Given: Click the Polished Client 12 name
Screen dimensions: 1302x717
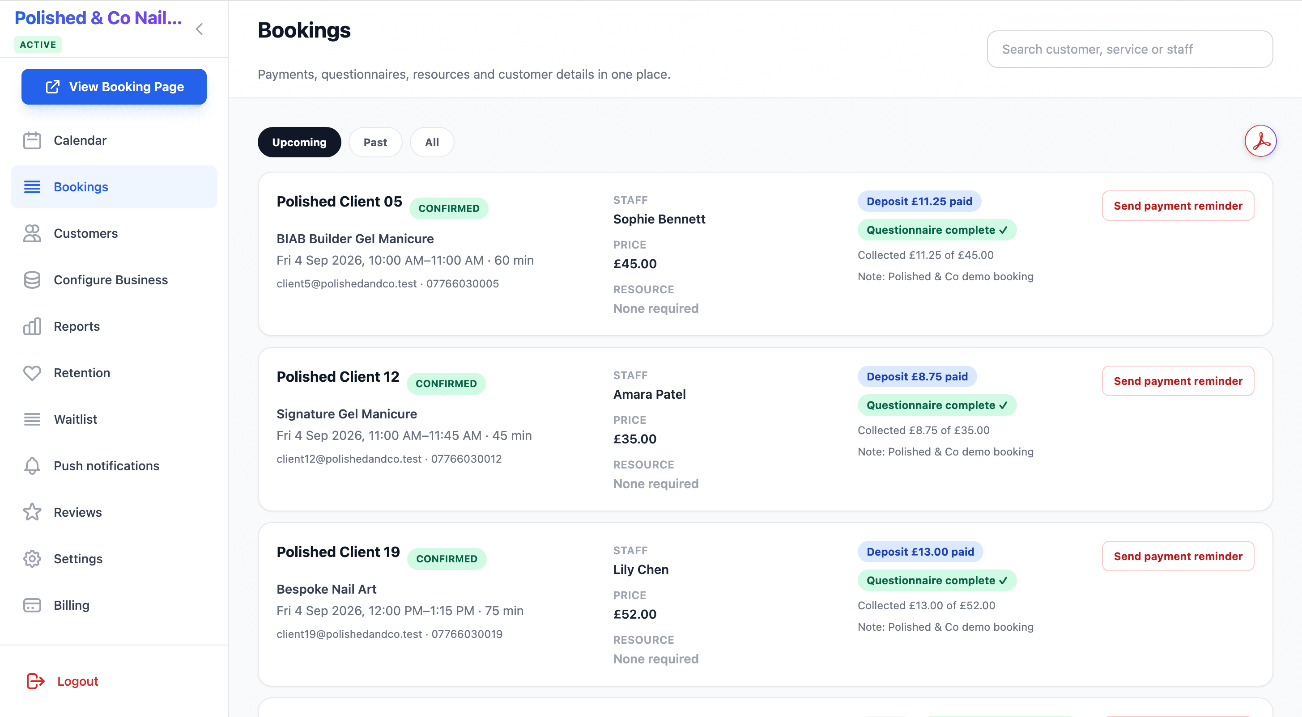Looking at the screenshot, I should (x=338, y=377).
